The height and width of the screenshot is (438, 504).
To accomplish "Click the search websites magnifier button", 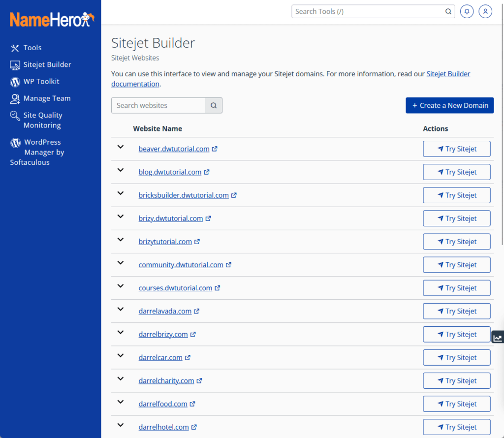I will [x=214, y=105].
